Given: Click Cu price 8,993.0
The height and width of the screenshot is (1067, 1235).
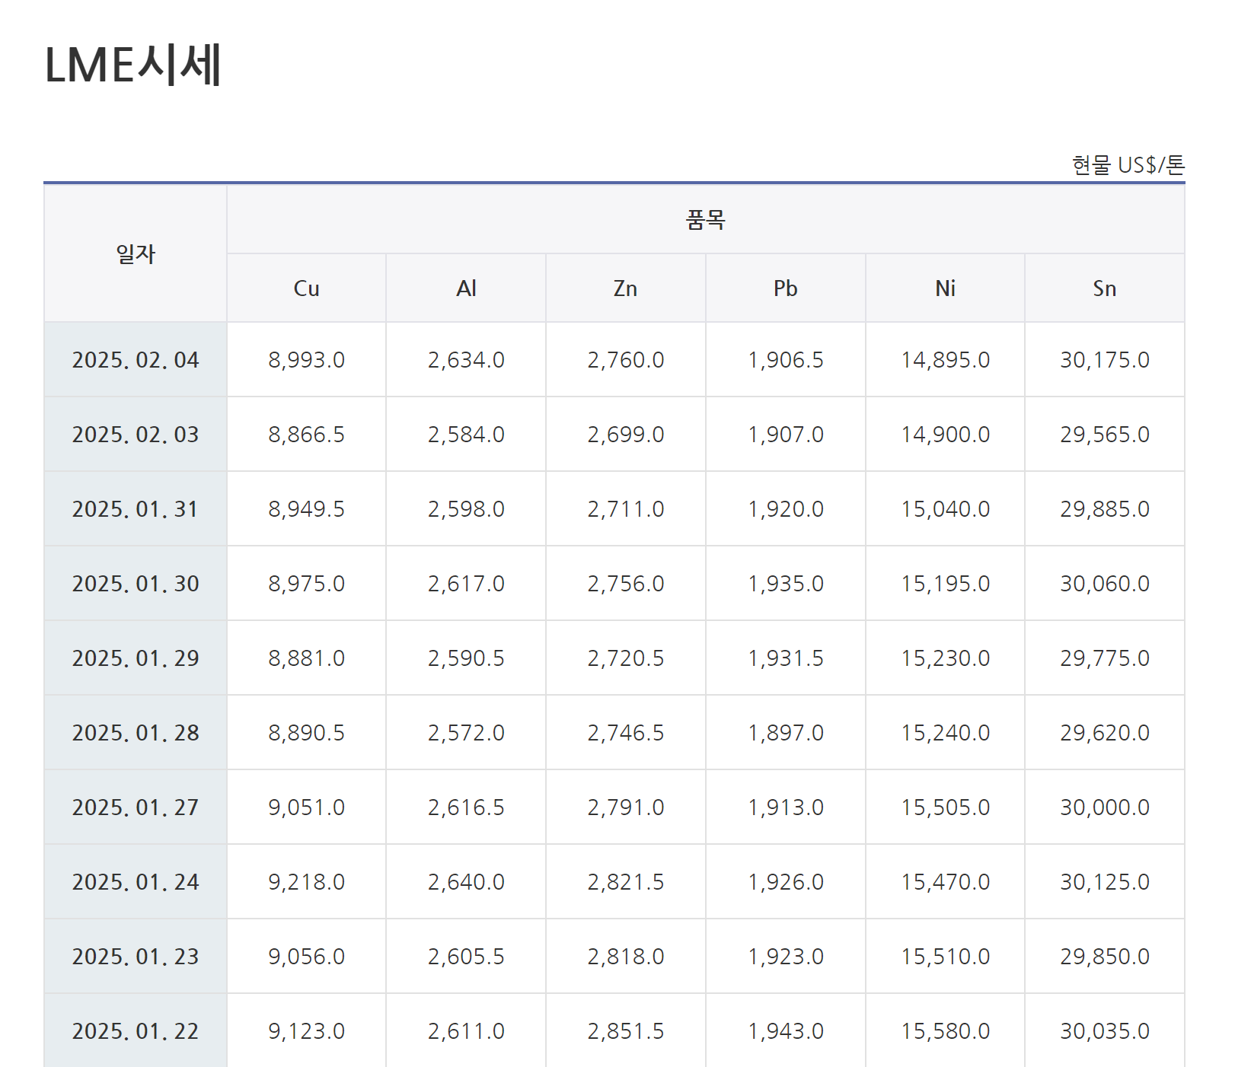Looking at the screenshot, I should pyautogui.click(x=306, y=360).
